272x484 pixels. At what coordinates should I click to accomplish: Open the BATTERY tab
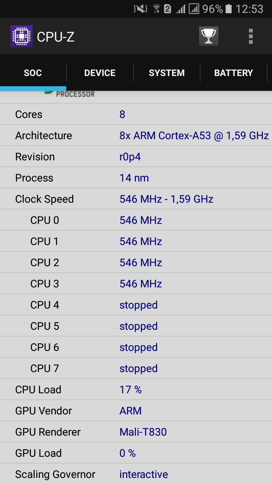pos(233,73)
